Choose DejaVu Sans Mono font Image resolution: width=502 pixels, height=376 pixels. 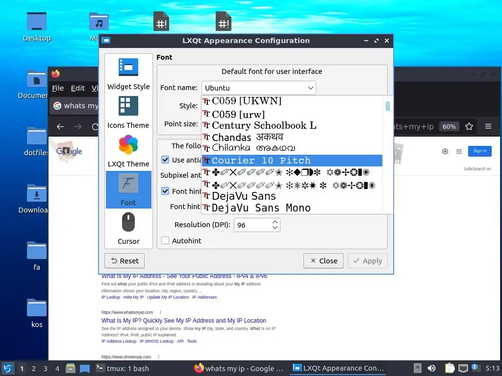pyautogui.click(x=292, y=208)
